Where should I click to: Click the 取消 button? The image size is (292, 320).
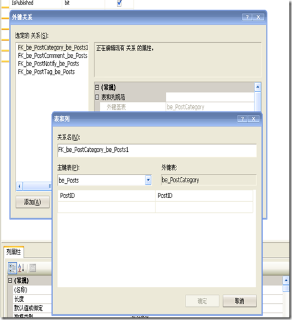(x=239, y=301)
